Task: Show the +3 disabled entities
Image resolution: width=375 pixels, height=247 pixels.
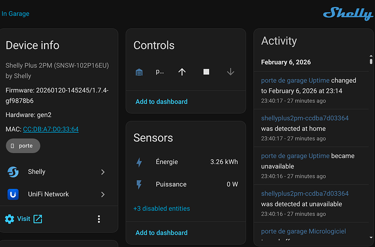Action: (x=161, y=209)
